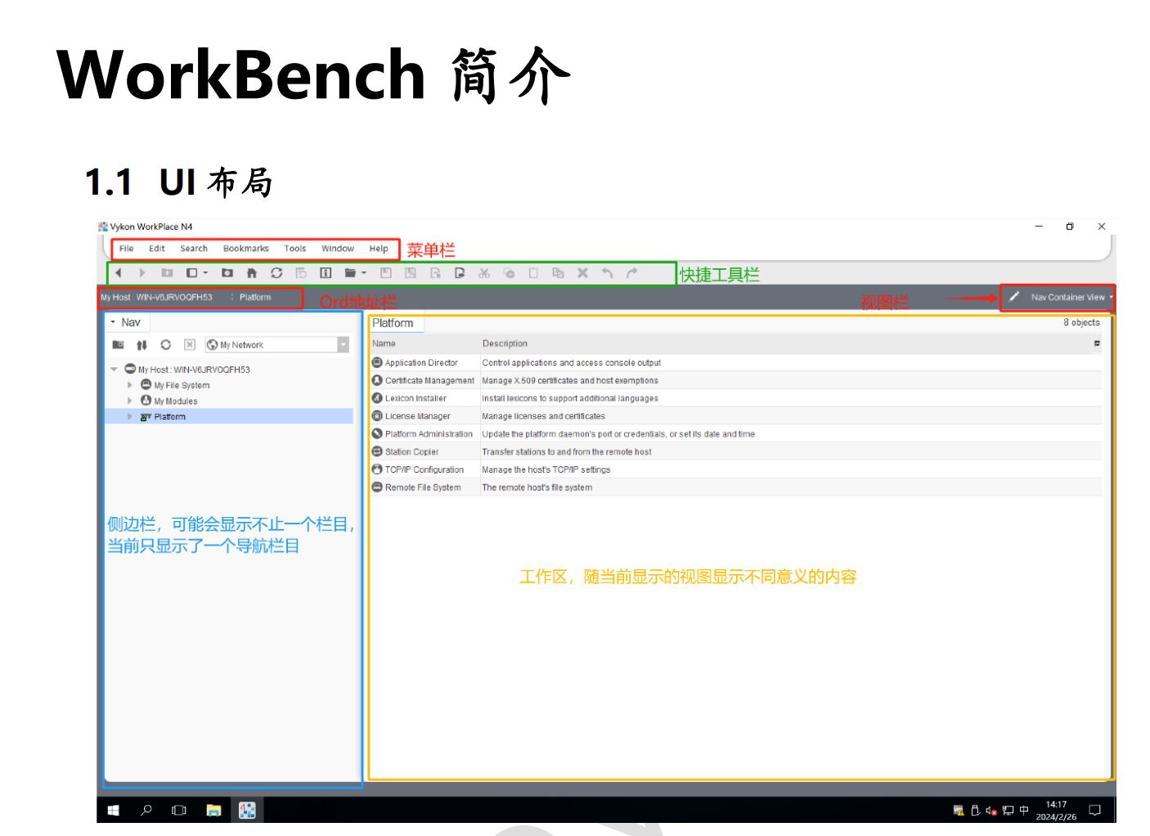Screen dimensions: 1150x836
Task: Select the Remote File System row
Action: [x=736, y=488]
